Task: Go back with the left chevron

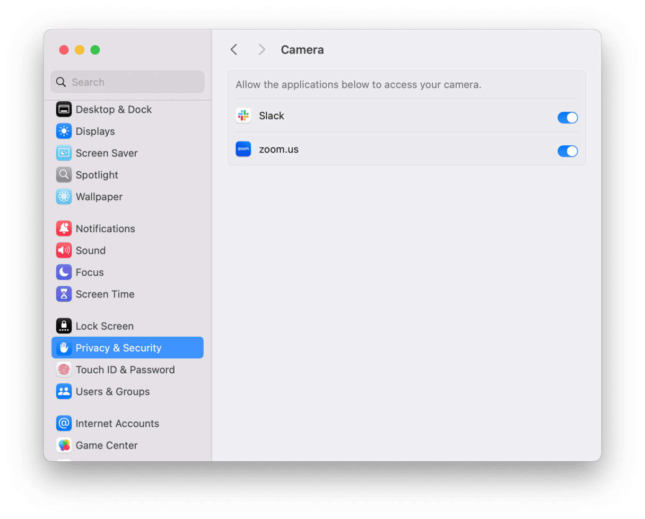Action: pos(234,50)
